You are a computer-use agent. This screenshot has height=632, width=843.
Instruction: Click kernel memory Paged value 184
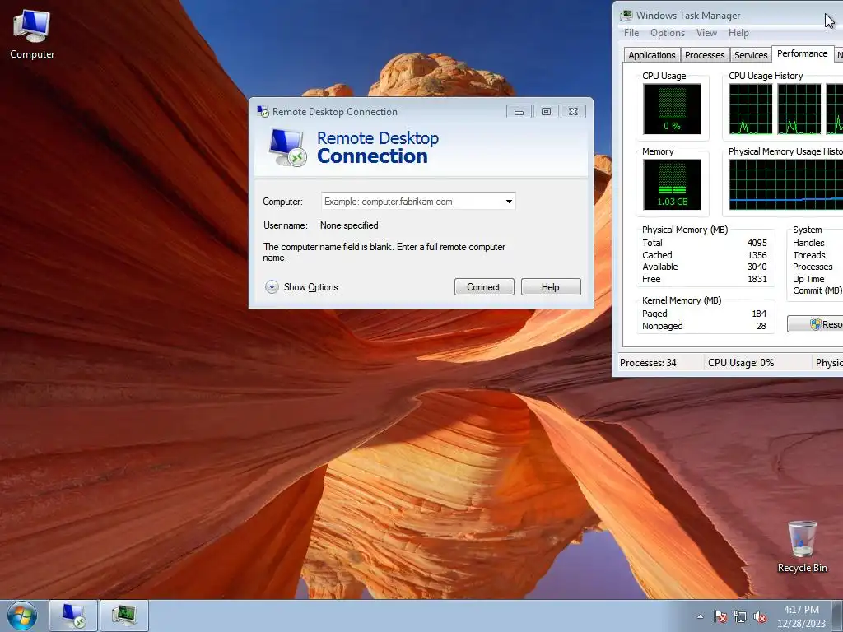coord(759,314)
